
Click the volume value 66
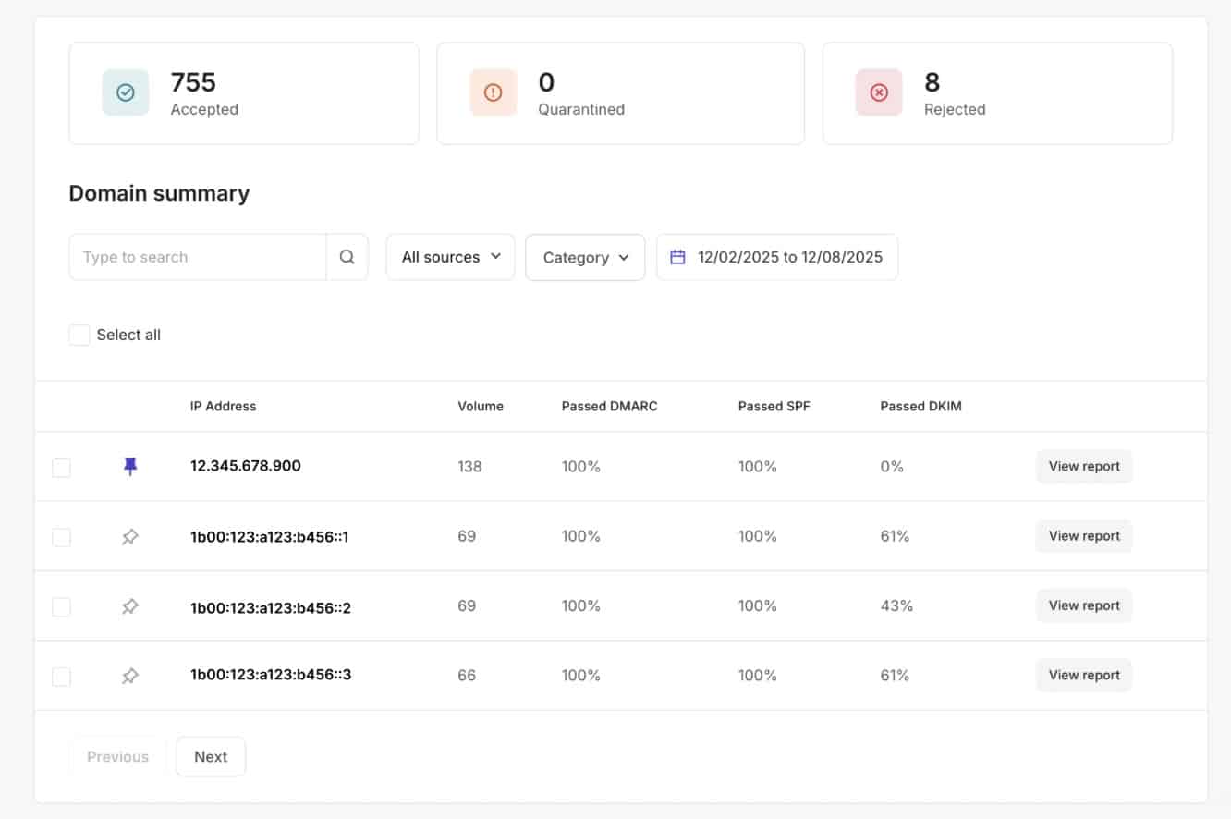(467, 676)
